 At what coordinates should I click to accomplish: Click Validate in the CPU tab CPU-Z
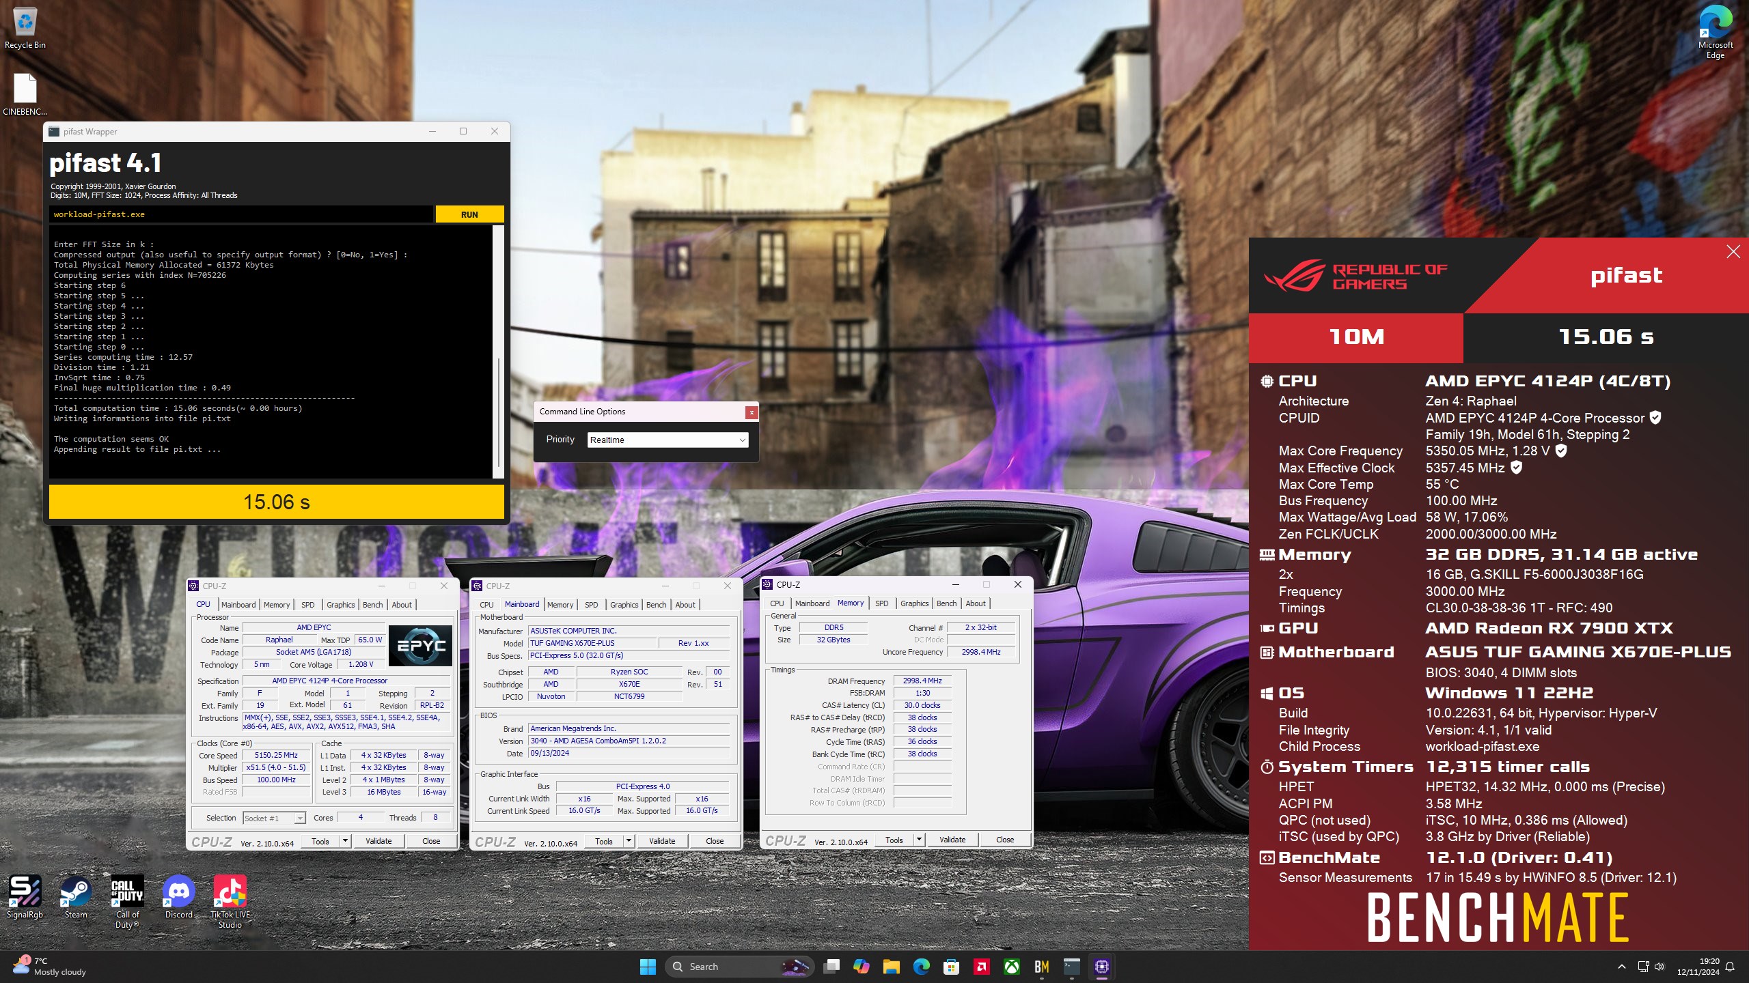click(378, 841)
